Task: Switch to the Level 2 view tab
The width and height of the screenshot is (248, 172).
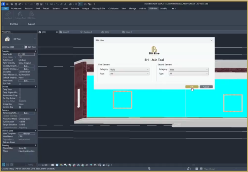Action: click(129, 32)
